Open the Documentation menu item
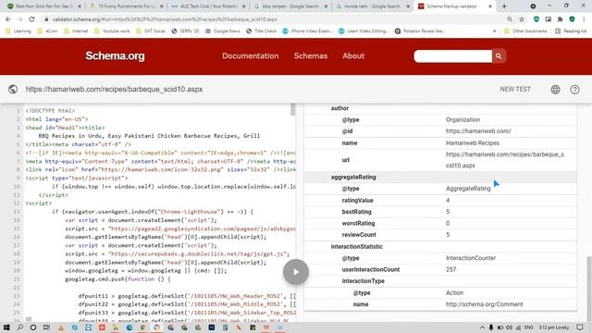 [251, 55]
